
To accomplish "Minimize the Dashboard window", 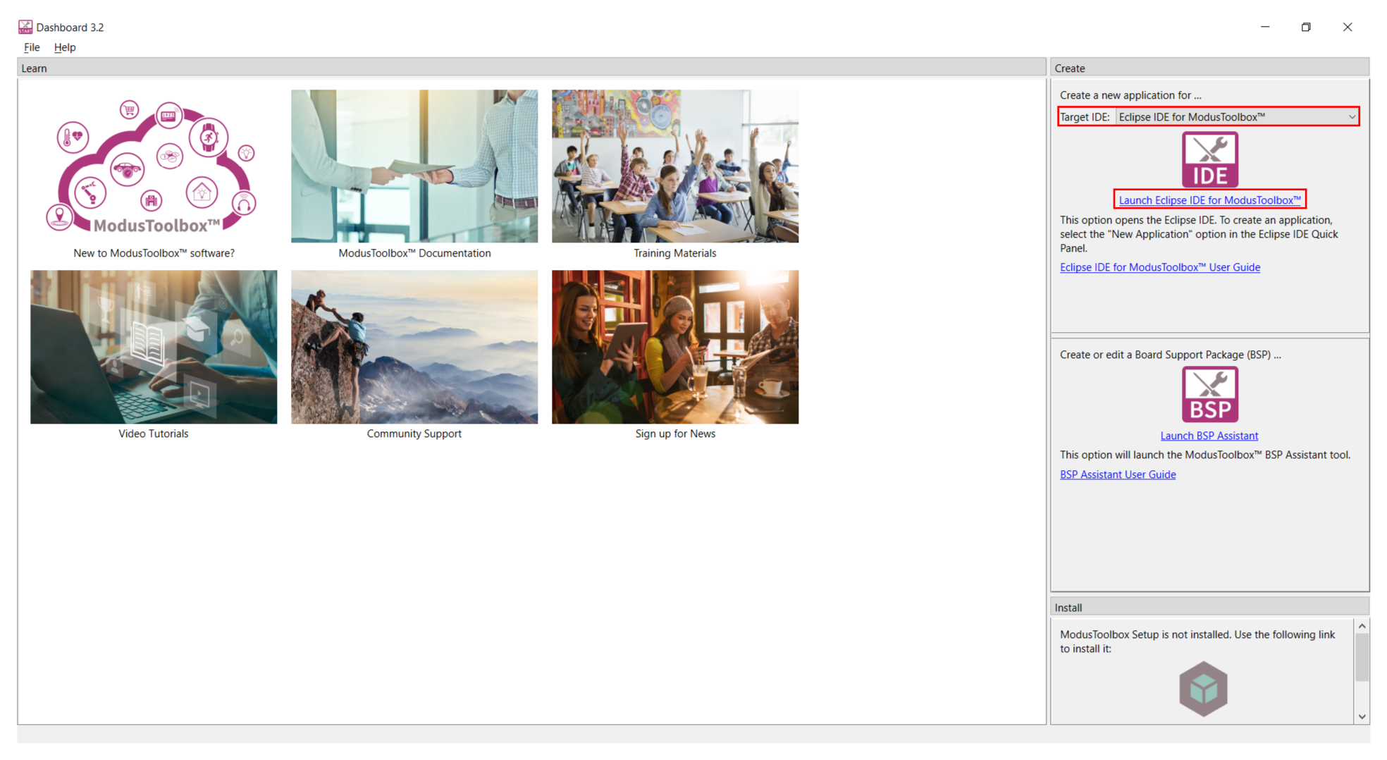I will click(1265, 27).
